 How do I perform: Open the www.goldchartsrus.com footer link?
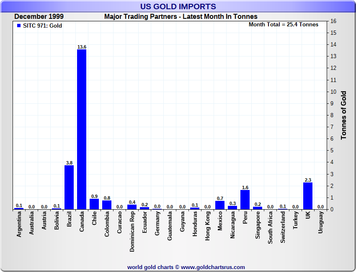[x=213, y=267]
